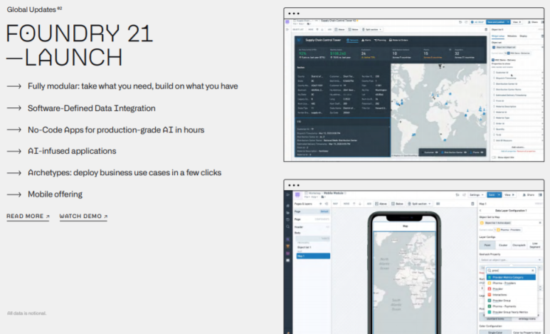Click Below button in Mobile Module toolbar
The width and height of the screenshot is (550, 334).
[x=398, y=204]
